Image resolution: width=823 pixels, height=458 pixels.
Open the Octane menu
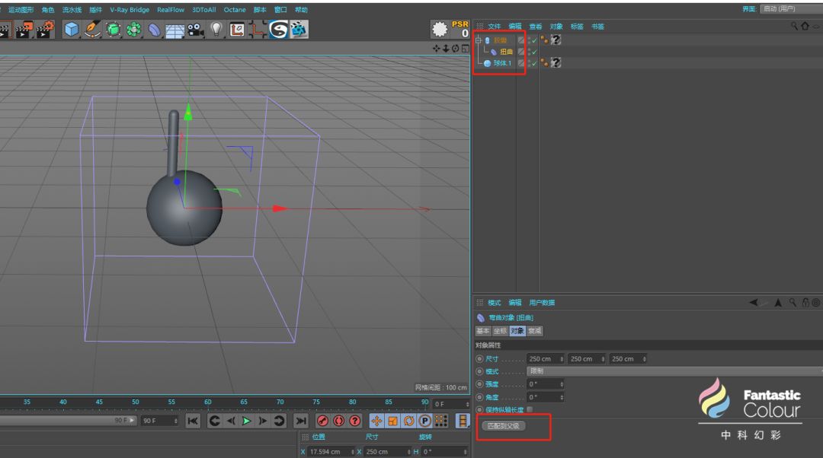pyautogui.click(x=234, y=10)
